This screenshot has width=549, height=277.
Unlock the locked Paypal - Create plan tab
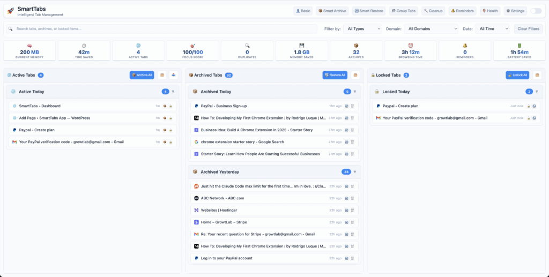click(528, 106)
